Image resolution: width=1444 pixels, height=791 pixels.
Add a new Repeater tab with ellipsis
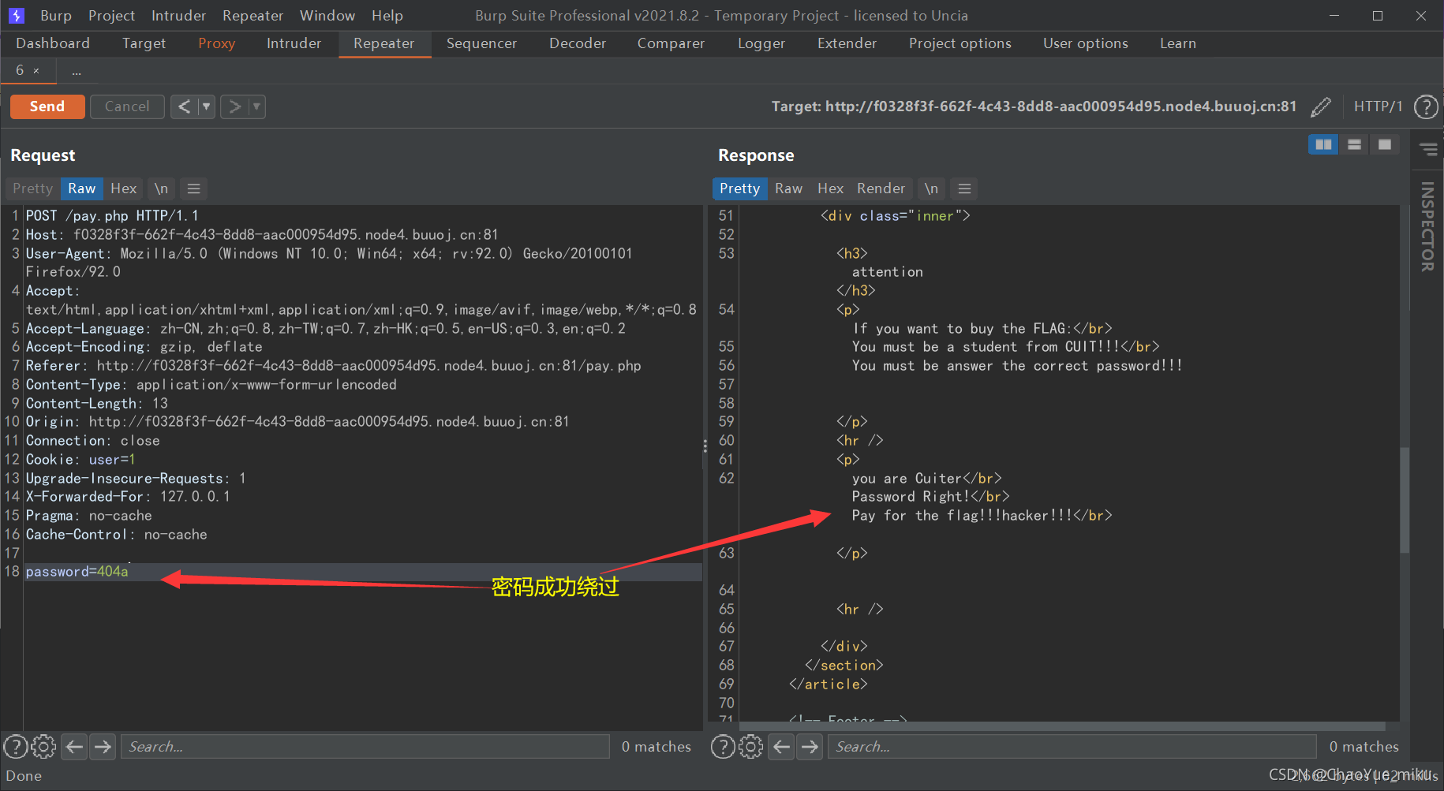(77, 71)
